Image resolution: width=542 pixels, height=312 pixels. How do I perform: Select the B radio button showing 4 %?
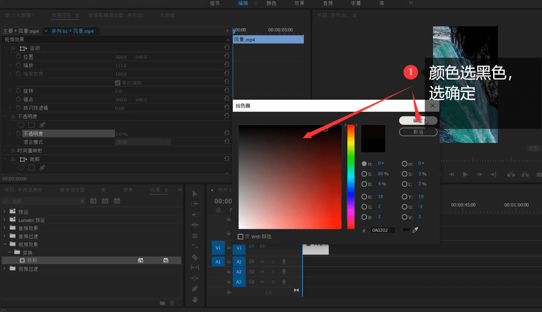click(x=364, y=184)
